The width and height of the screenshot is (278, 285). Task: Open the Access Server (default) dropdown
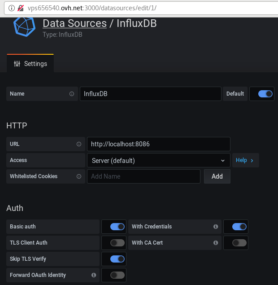point(159,160)
